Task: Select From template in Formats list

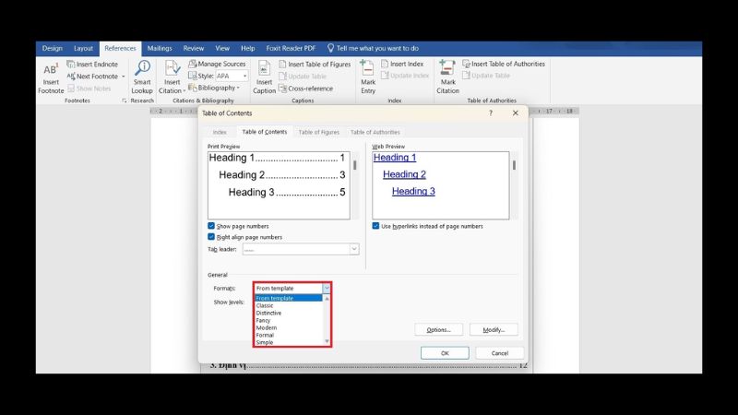Action: 288,298
